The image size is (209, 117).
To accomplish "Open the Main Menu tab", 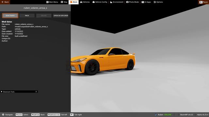I will 52,2.
